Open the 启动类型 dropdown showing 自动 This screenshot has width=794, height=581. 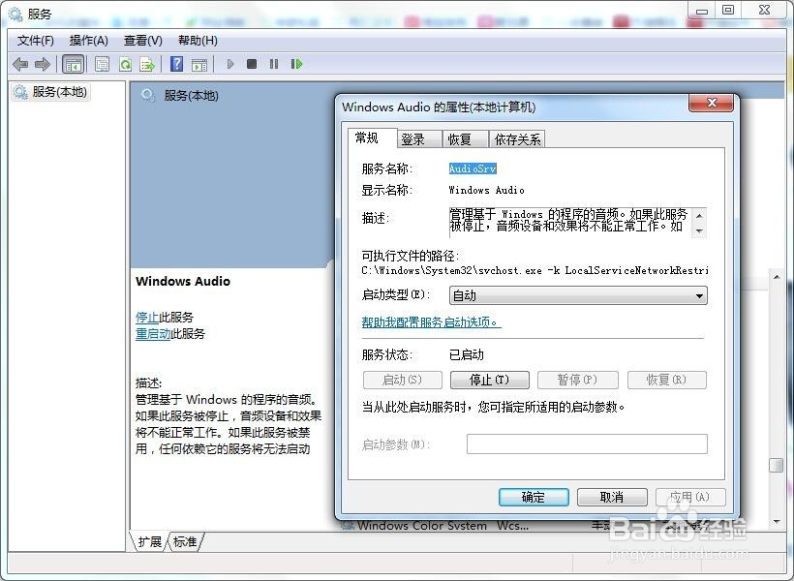pyautogui.click(x=578, y=295)
